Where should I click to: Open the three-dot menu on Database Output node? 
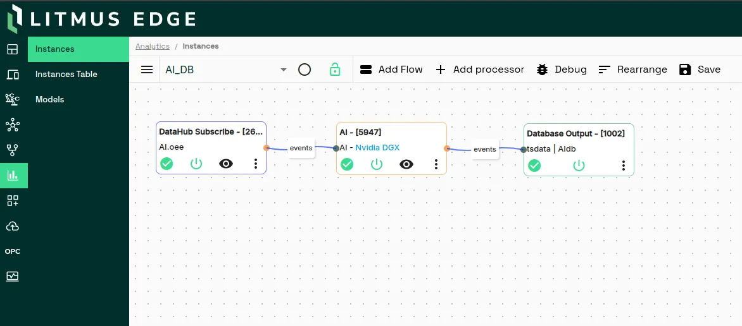[x=624, y=166]
